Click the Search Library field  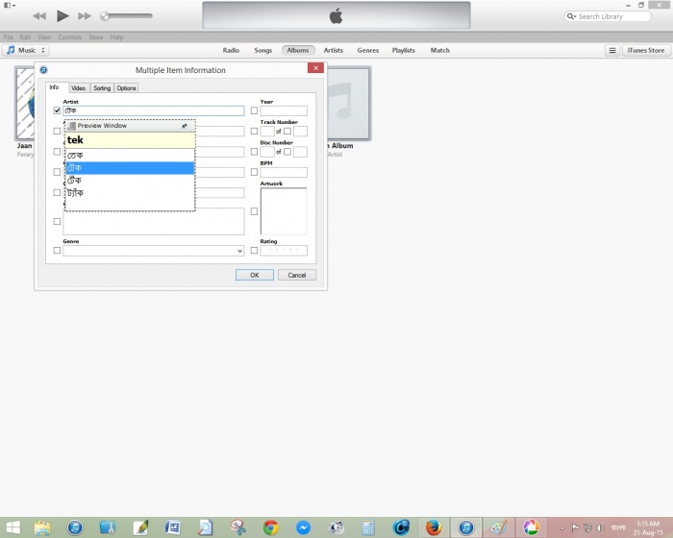click(x=608, y=16)
